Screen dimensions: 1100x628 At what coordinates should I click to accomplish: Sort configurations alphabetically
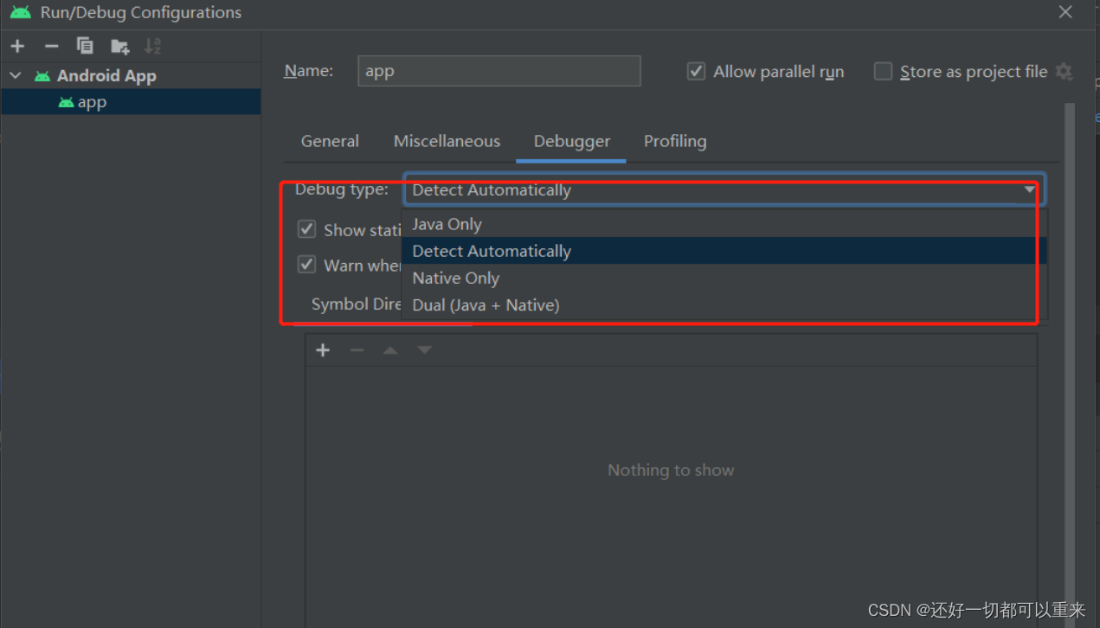tap(152, 46)
